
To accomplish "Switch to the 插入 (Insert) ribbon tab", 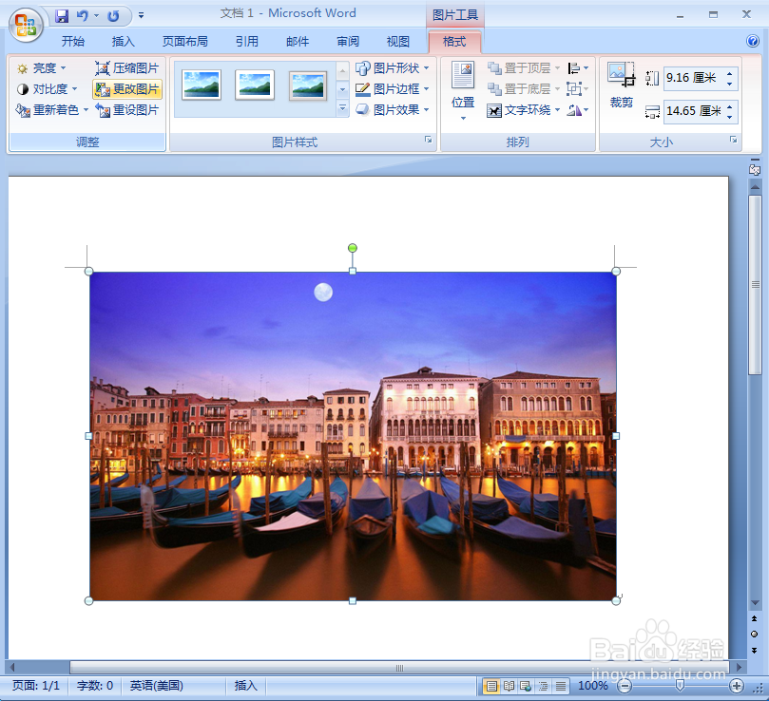I will click(x=123, y=41).
